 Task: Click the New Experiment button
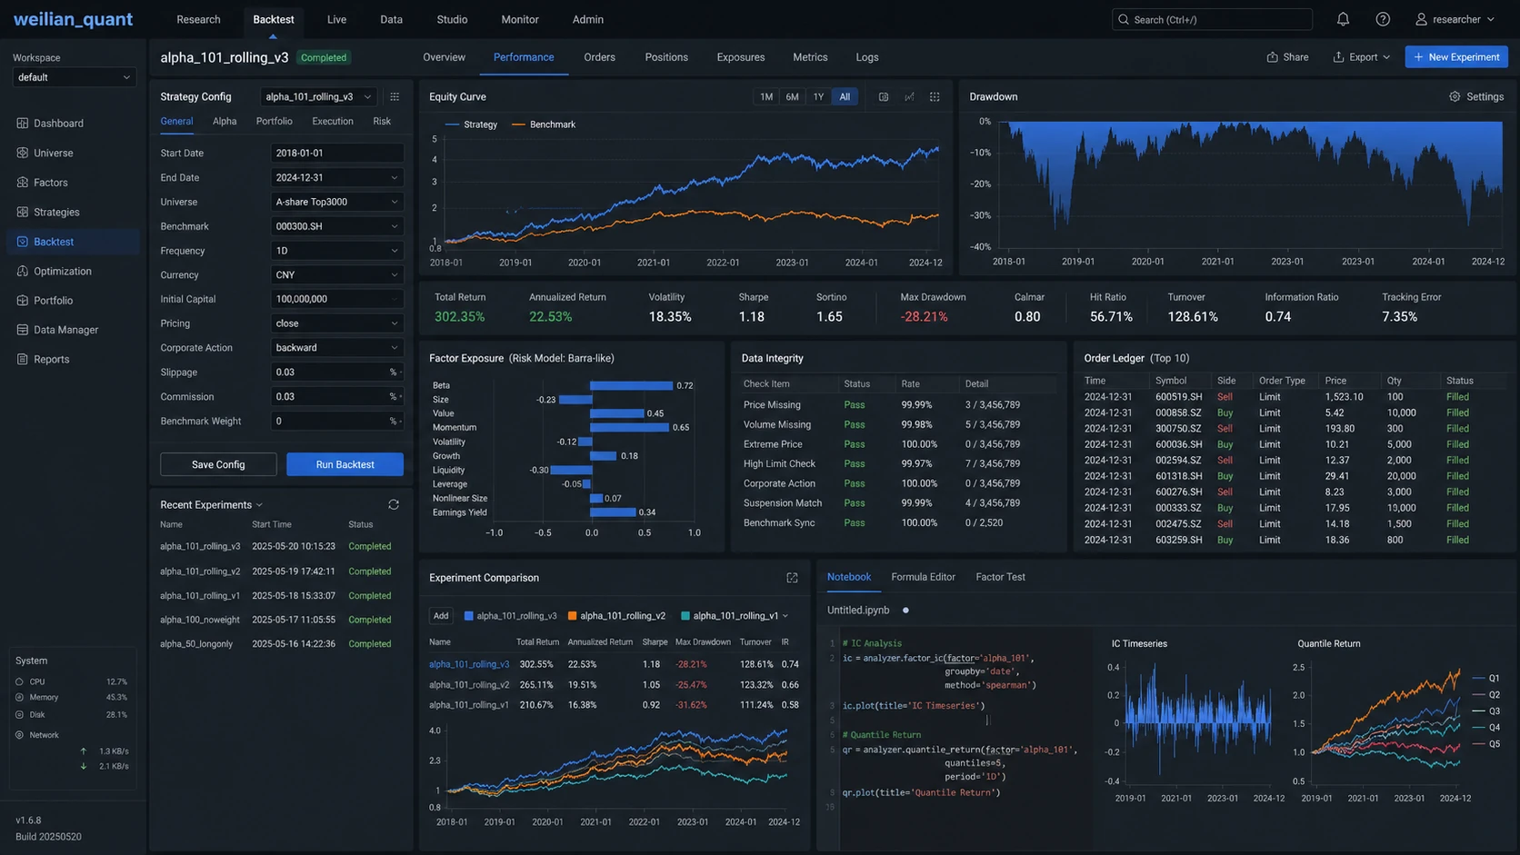[1456, 57]
